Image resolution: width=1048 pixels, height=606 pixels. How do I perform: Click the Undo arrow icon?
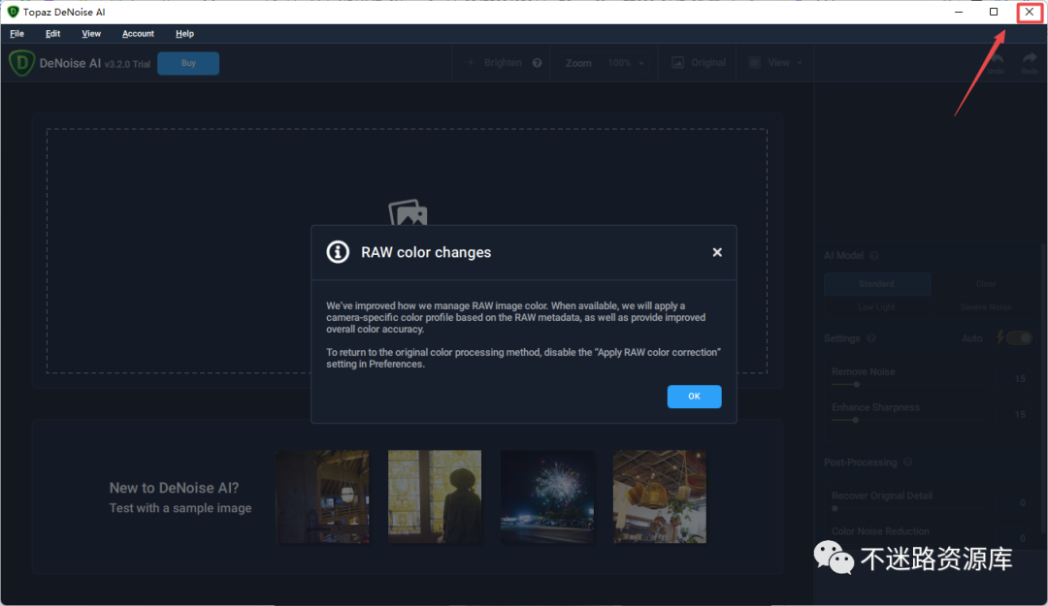tap(996, 59)
